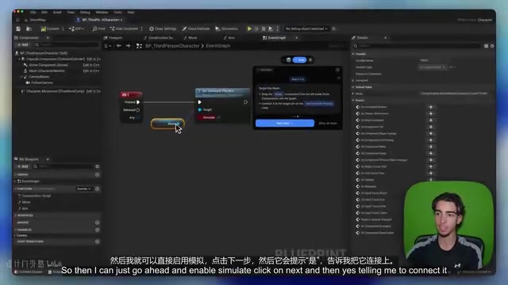Click the Target pin on Set Simulate Physics
Viewport: 508px width, 285px height.
(x=200, y=110)
